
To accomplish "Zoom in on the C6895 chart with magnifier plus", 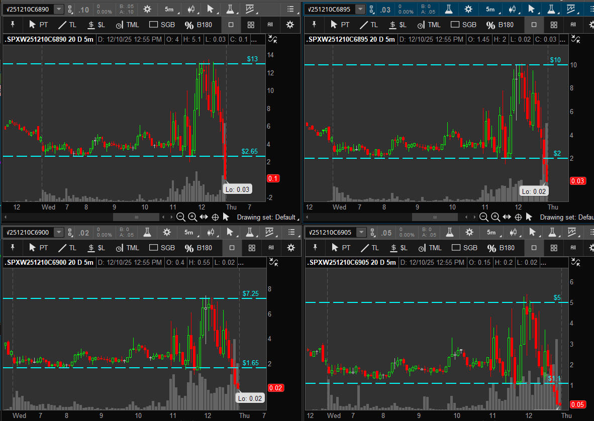I will click(495, 217).
